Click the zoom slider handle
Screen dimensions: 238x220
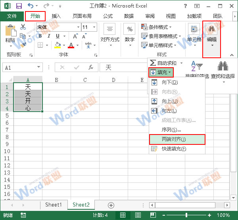(x=186, y=215)
